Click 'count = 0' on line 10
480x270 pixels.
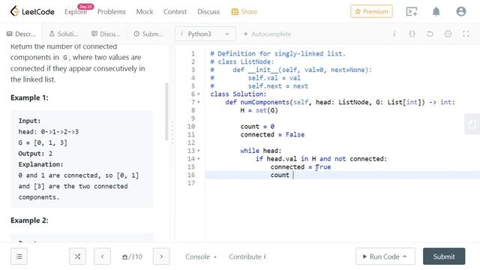257,127
